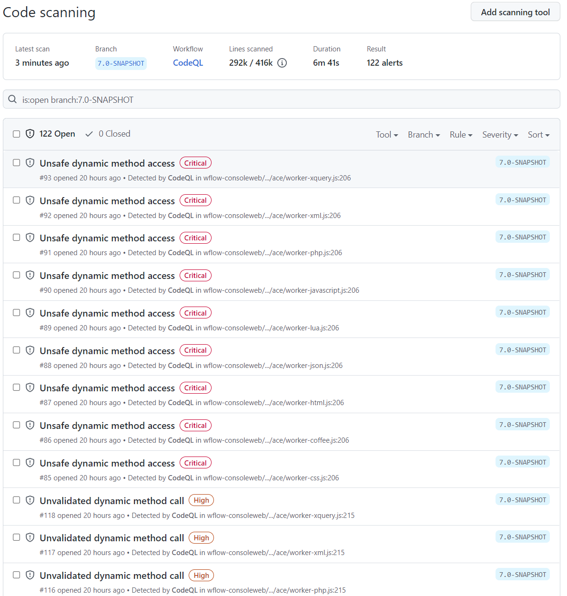Viewport: 567px width, 596px height.
Task: Open the Sort dropdown
Action: [x=538, y=135]
